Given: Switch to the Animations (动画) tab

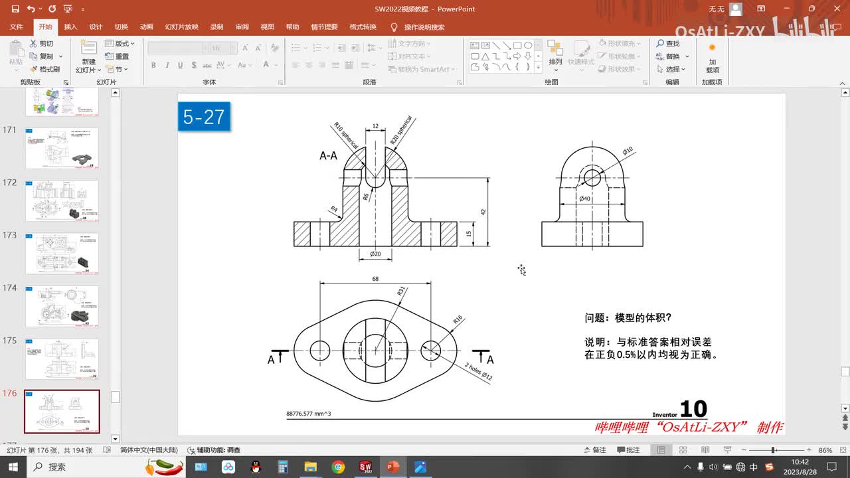Looking at the screenshot, I should point(146,27).
